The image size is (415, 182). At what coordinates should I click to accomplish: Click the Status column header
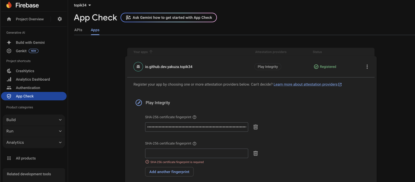317,52
